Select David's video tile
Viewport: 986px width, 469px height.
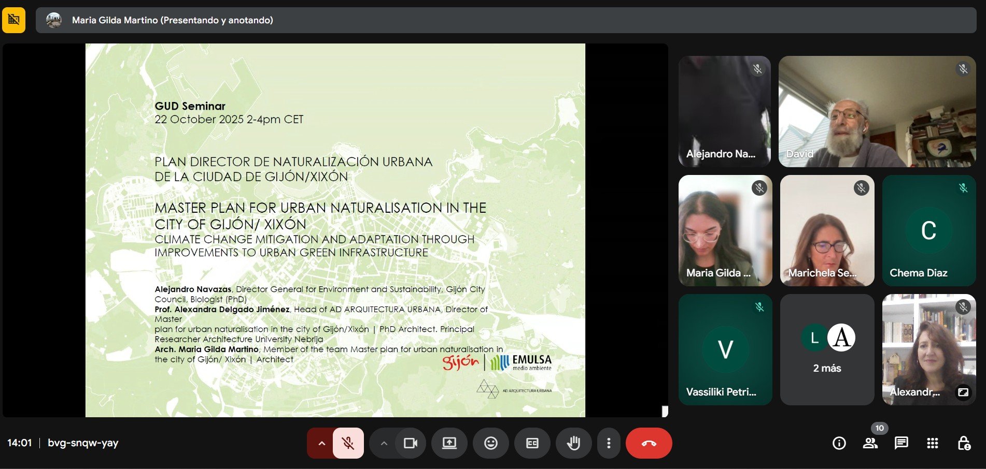point(877,112)
